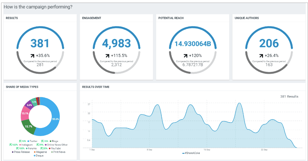Toggle the #ShareACoke line chart legend
Image resolution: width=308 pixels, height=161 pixels.
(x=192, y=153)
